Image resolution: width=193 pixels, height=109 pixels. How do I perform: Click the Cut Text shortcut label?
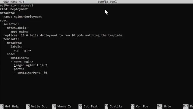point(90,106)
